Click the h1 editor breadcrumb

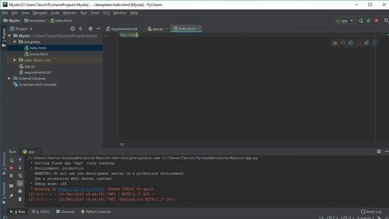122,144
